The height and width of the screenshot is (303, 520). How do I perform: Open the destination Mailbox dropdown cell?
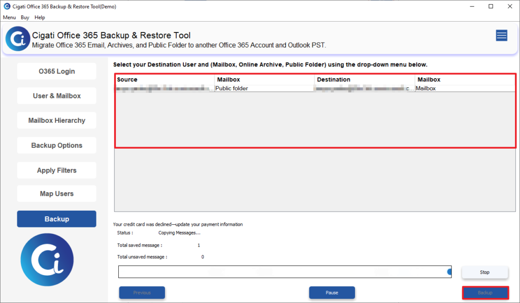coord(465,88)
